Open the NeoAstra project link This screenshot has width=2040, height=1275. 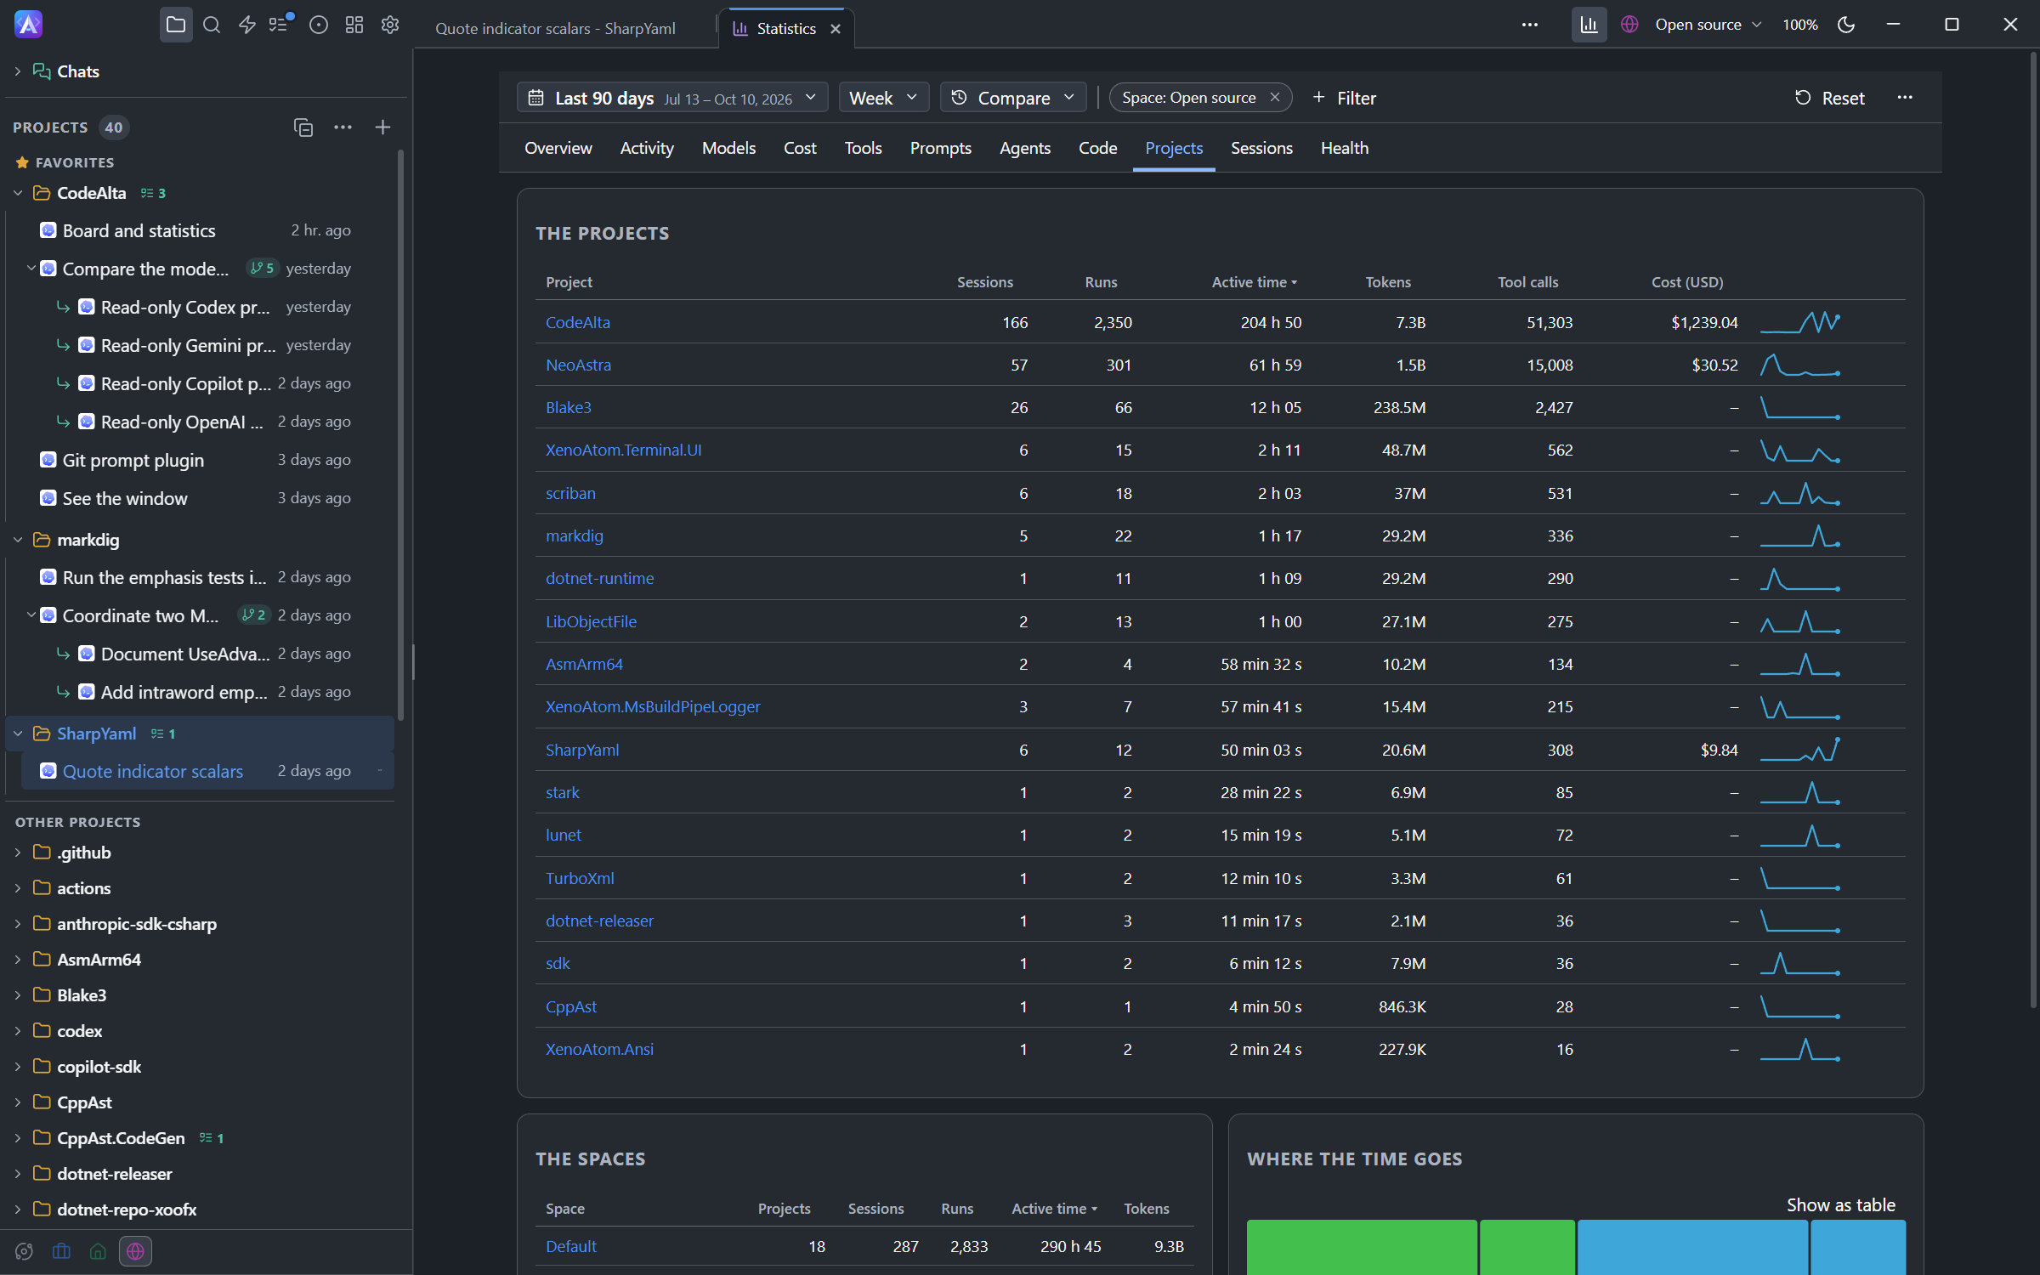coord(578,365)
